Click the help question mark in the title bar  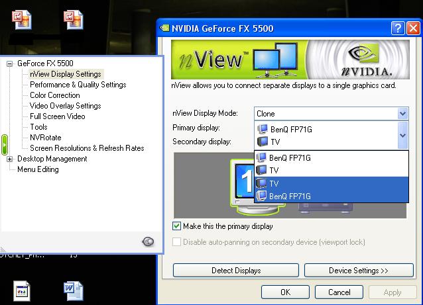(398, 28)
